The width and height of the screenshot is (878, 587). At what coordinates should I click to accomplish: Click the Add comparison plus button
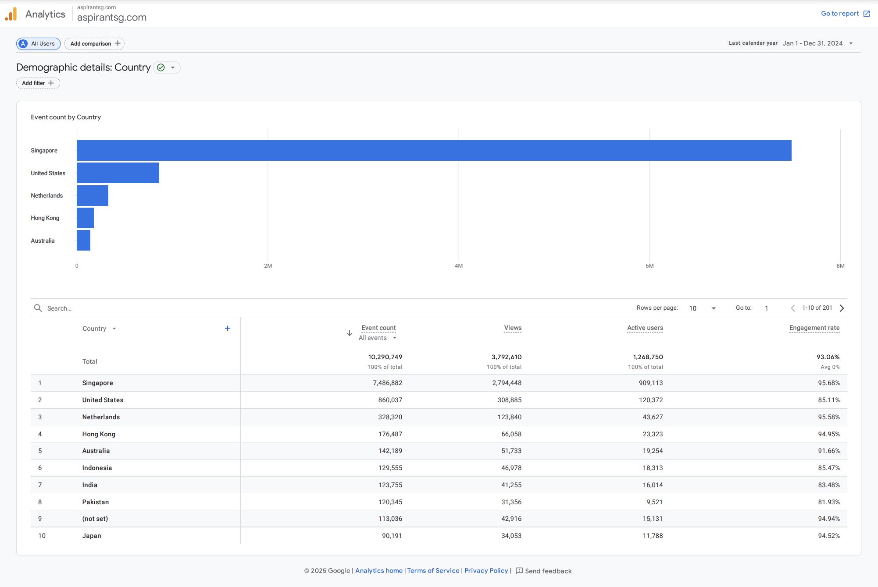coord(118,43)
